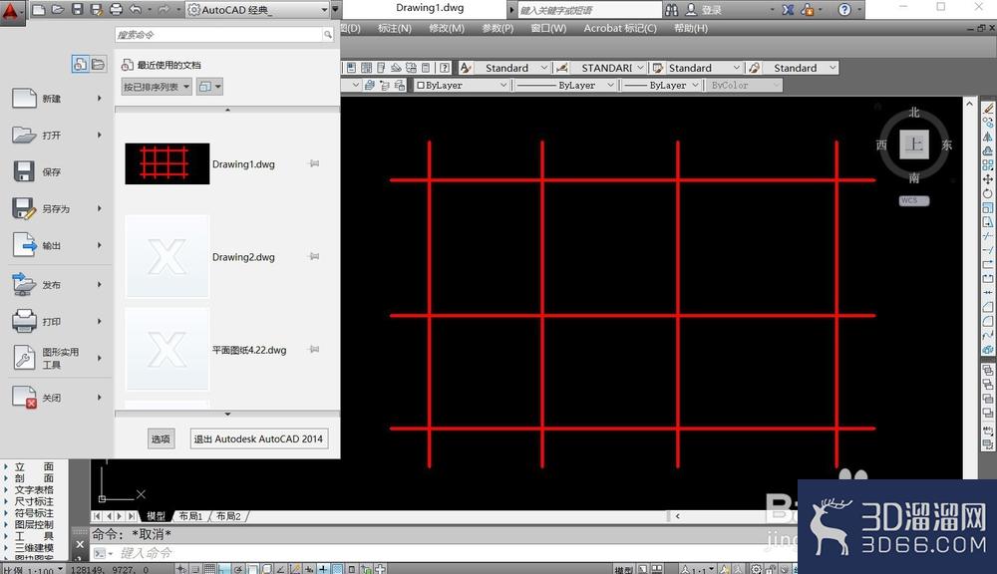The image size is (997, 574).
Task: Pin Drawing2.dwg in the recent documents list
Action: pyautogui.click(x=314, y=257)
